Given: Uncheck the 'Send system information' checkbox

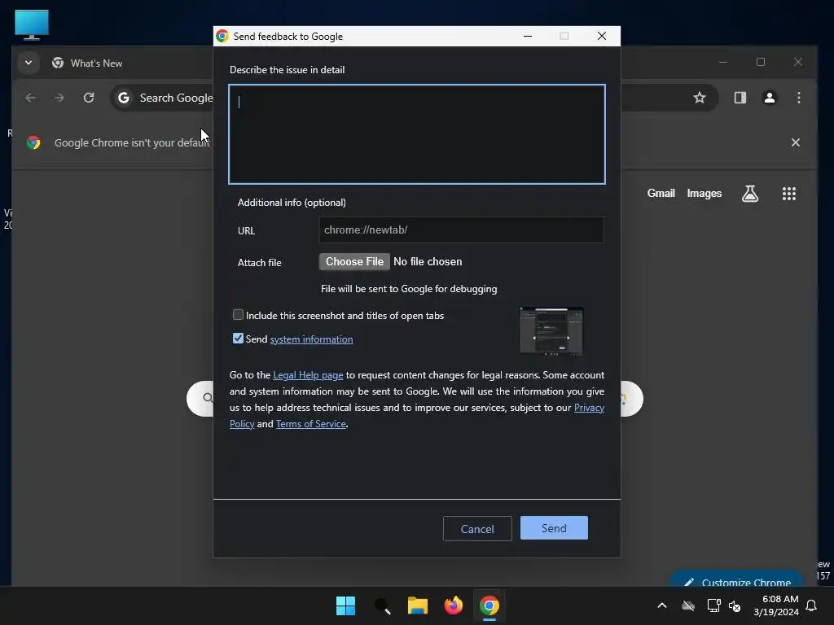Looking at the screenshot, I should [238, 339].
